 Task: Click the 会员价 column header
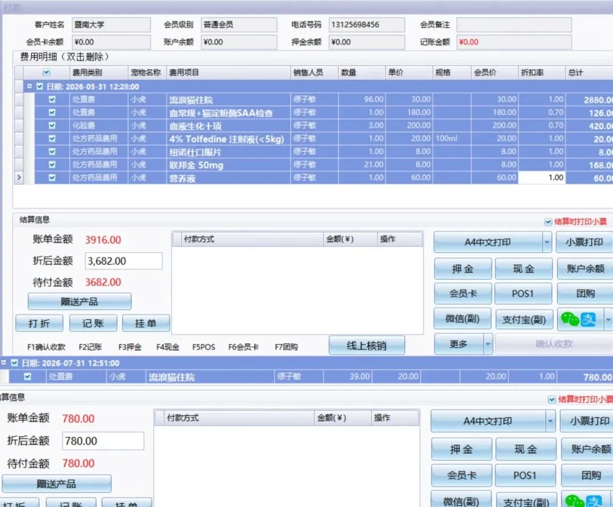pyautogui.click(x=494, y=72)
